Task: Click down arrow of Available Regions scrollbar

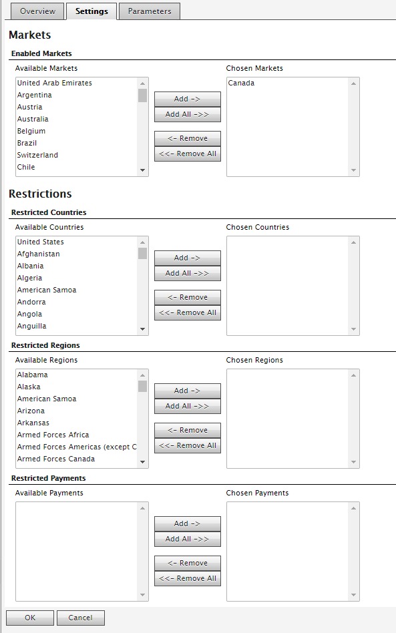Action: 142,462
